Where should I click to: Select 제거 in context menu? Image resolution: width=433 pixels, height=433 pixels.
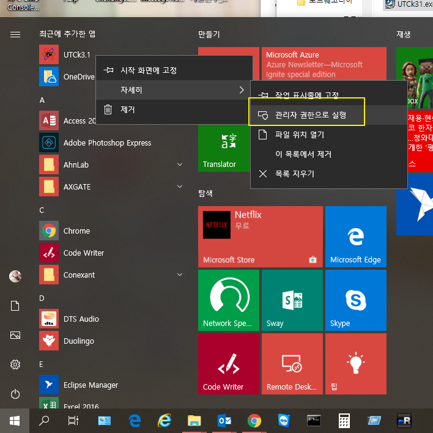click(x=174, y=109)
